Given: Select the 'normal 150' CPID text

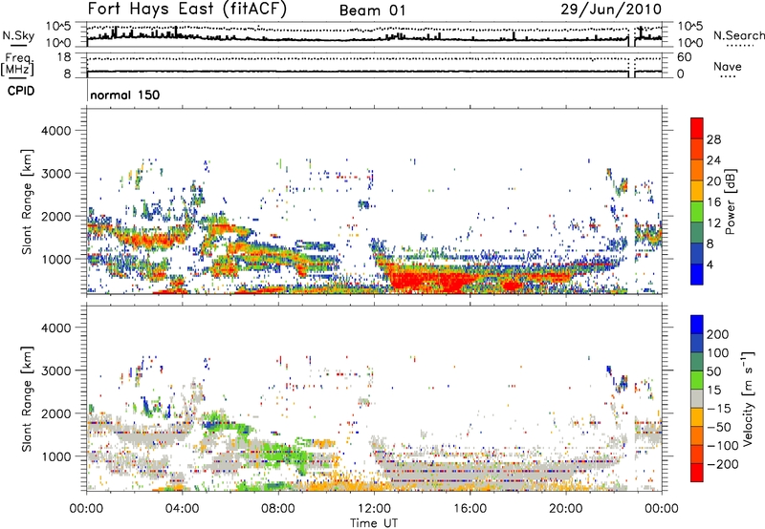Looking at the screenshot, I should (x=125, y=95).
